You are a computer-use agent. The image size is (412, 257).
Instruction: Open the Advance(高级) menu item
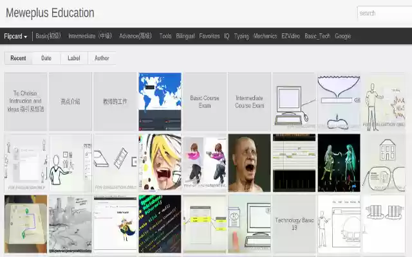[x=136, y=36]
